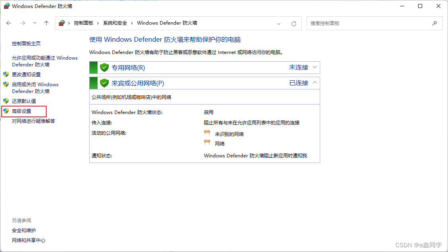The width and height of the screenshot is (448, 252).
Task: Open 系统和安全 in the breadcrumb
Action: point(115,23)
